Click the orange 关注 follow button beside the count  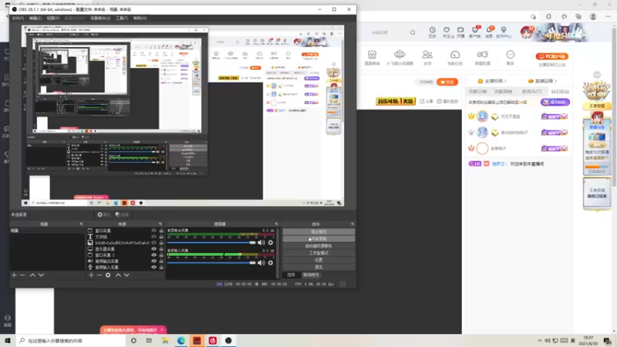447,82
